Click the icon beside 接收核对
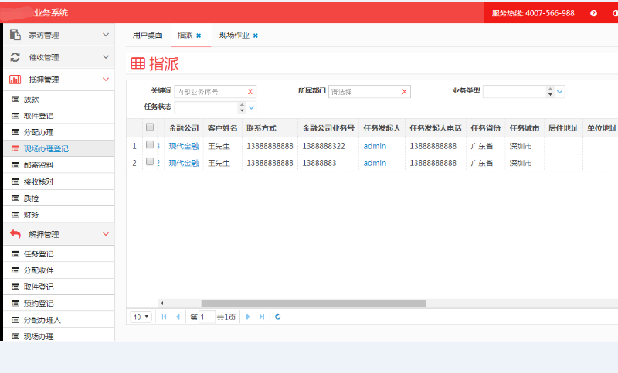The image size is (618, 373). (x=15, y=181)
